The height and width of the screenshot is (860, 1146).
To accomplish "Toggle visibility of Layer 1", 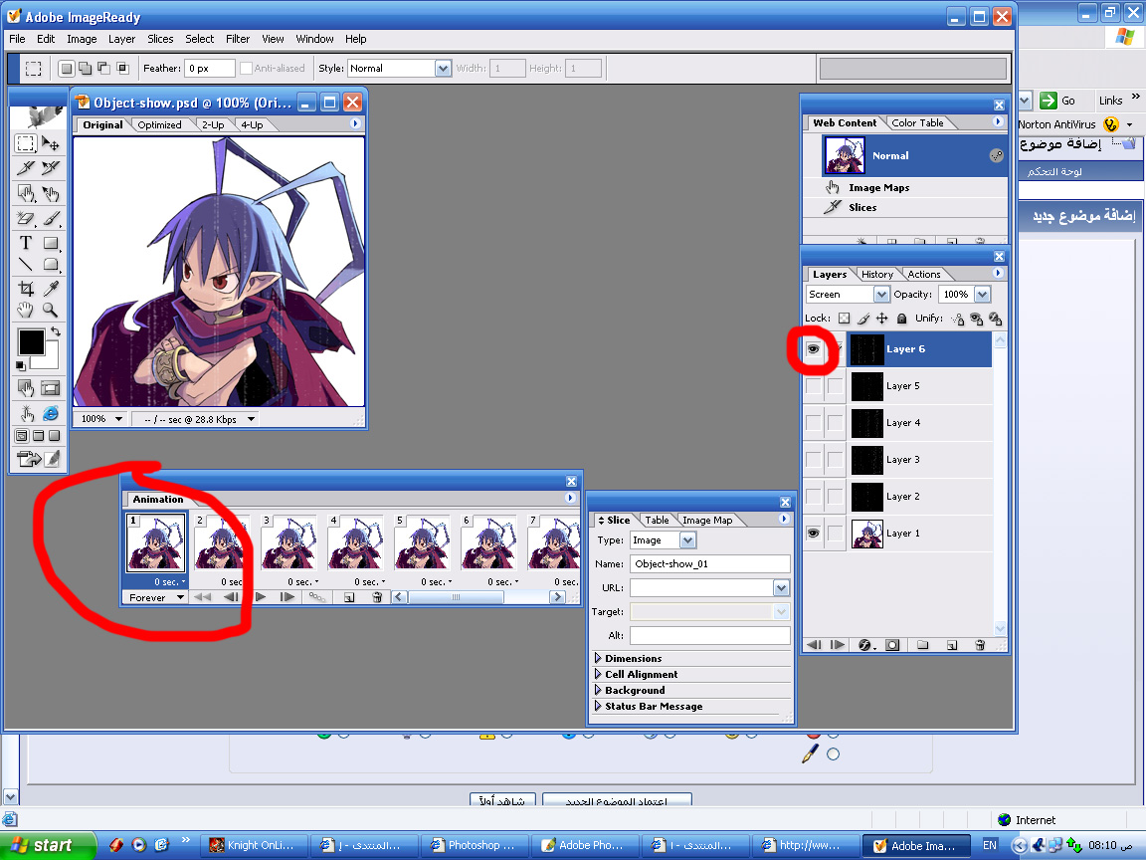I will pos(814,534).
